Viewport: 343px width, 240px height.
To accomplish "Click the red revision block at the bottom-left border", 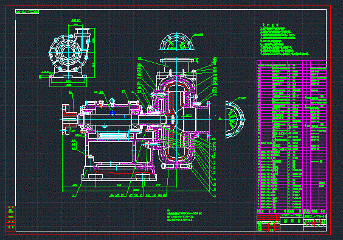I will [x=10, y=218].
